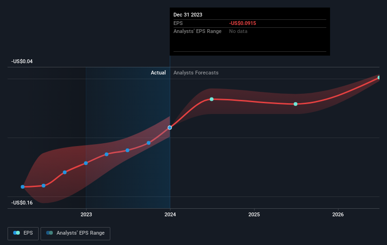Click the -US$0.04 axis label
Image resolution: width=387 pixels, height=245 pixels.
click(x=22, y=61)
